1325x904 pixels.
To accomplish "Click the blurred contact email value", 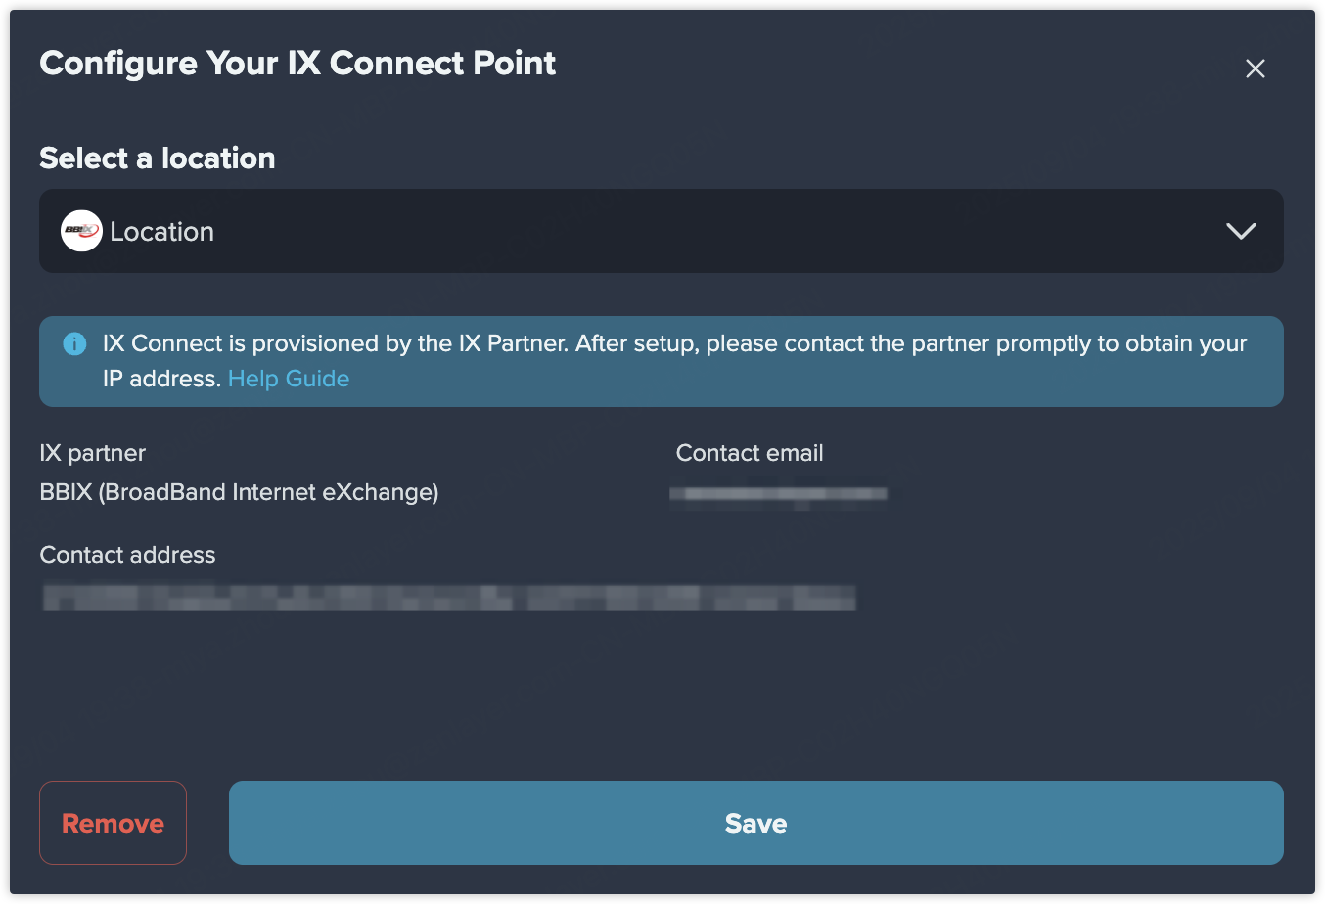I will (779, 494).
